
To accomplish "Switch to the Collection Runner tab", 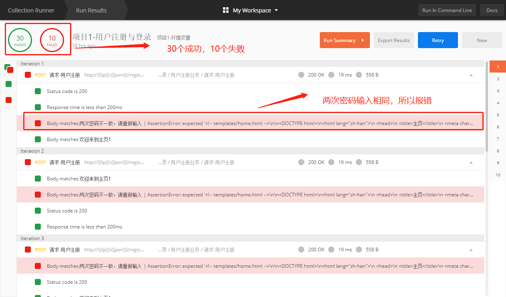I will point(31,10).
